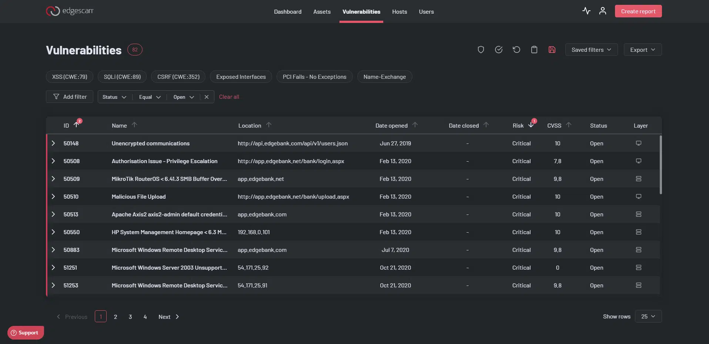Open the Support chat button
Image resolution: width=709 pixels, height=344 pixels.
(26, 333)
